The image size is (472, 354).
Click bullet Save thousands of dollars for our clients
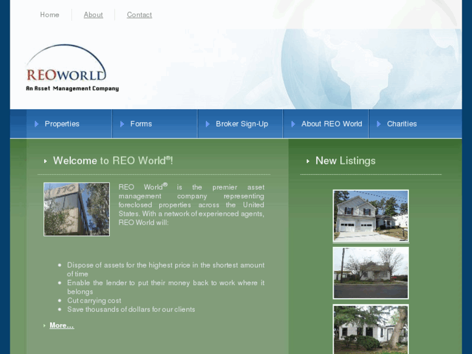(131, 309)
